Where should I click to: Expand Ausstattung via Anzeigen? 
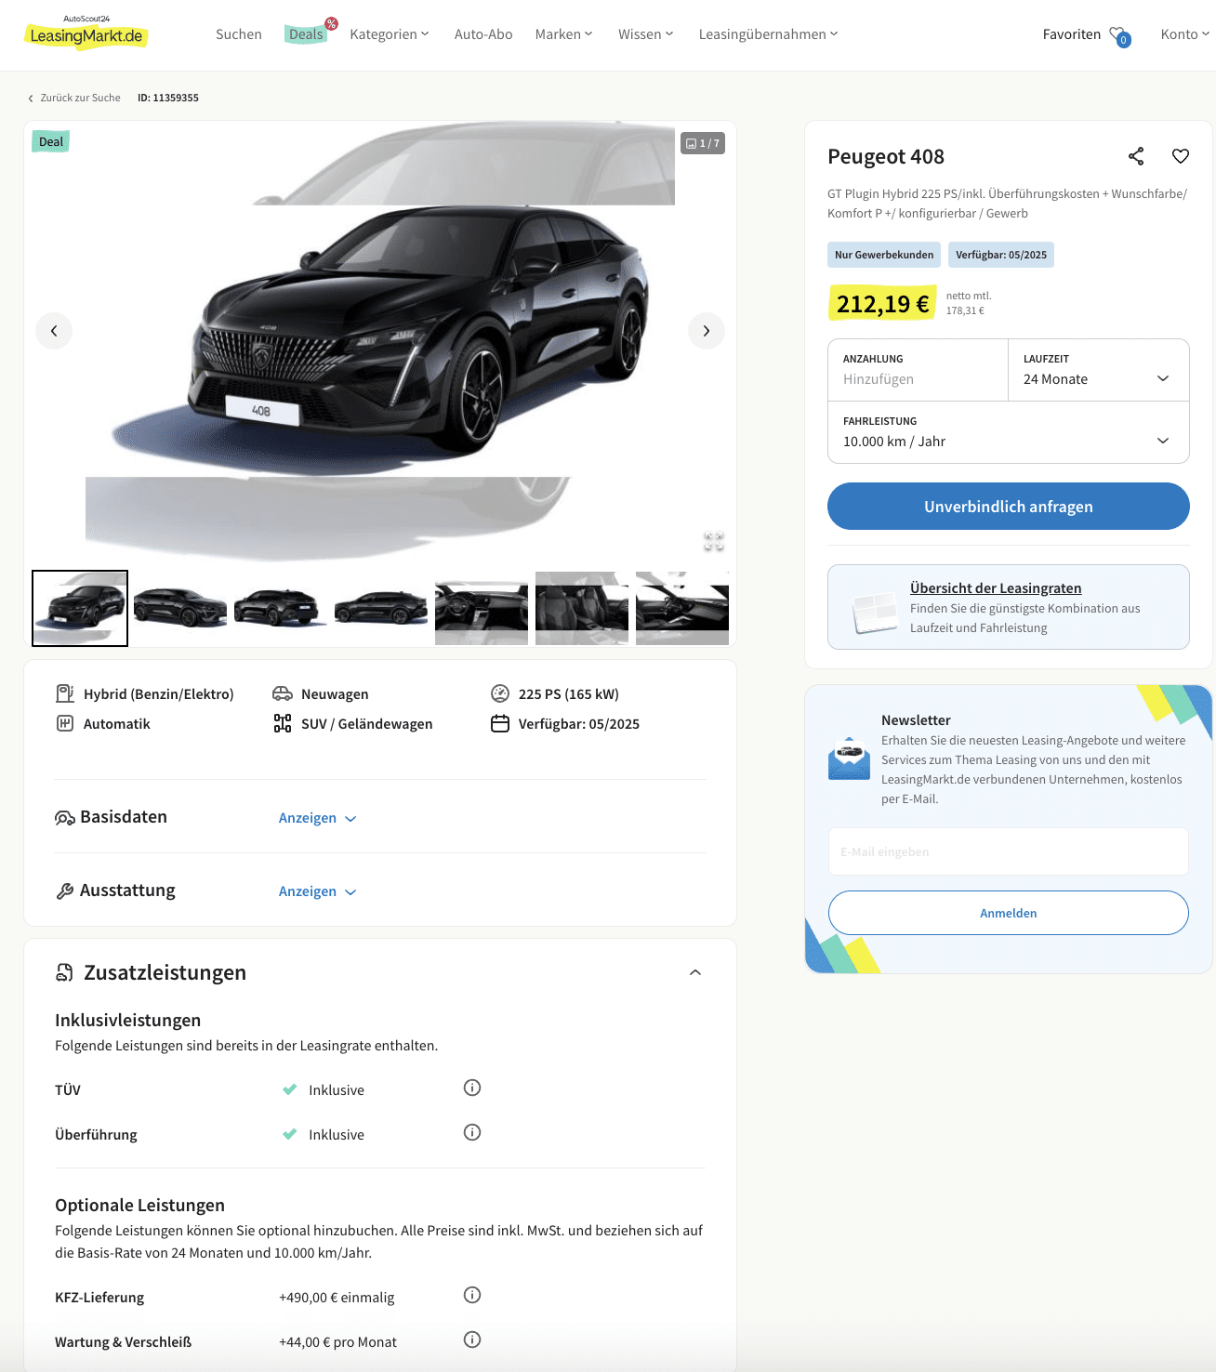pos(317,891)
